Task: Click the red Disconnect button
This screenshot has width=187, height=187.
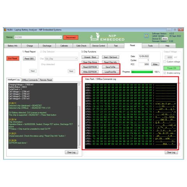Action: (x=71, y=37)
